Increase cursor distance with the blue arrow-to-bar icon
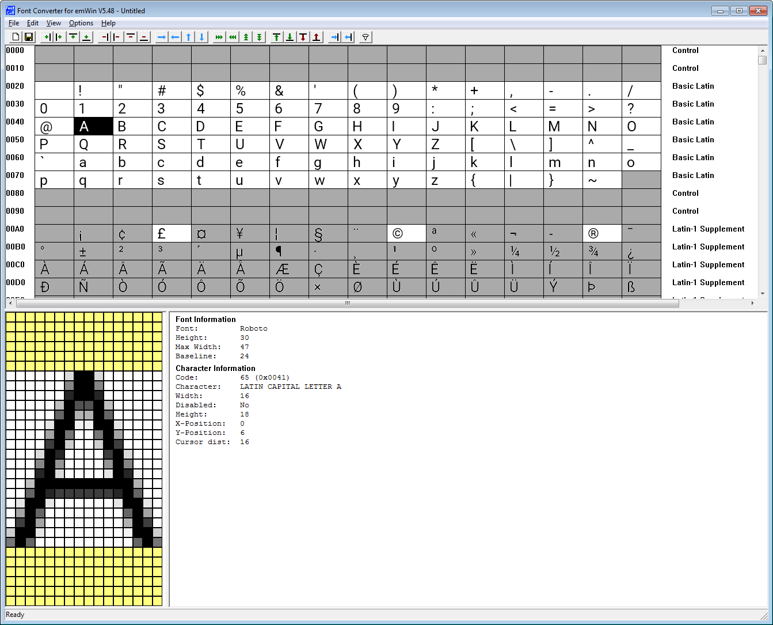 coord(334,36)
